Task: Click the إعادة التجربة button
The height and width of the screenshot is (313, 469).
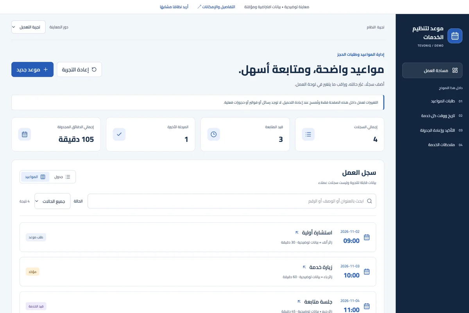Action: pyautogui.click(x=79, y=69)
